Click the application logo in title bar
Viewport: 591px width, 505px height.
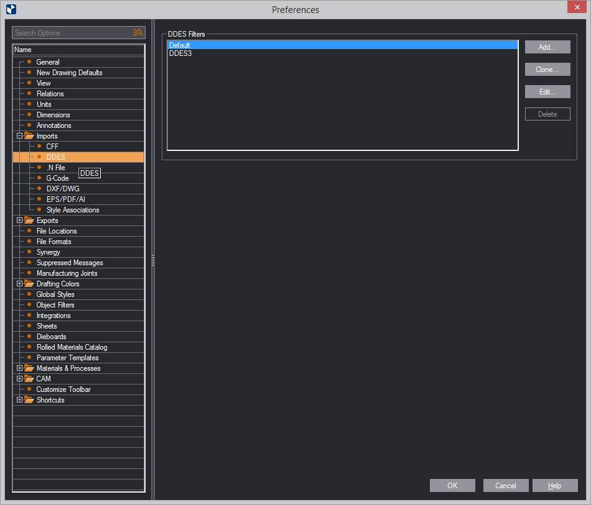click(11, 9)
